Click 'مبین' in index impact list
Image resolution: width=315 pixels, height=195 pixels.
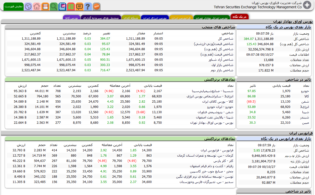306,123
